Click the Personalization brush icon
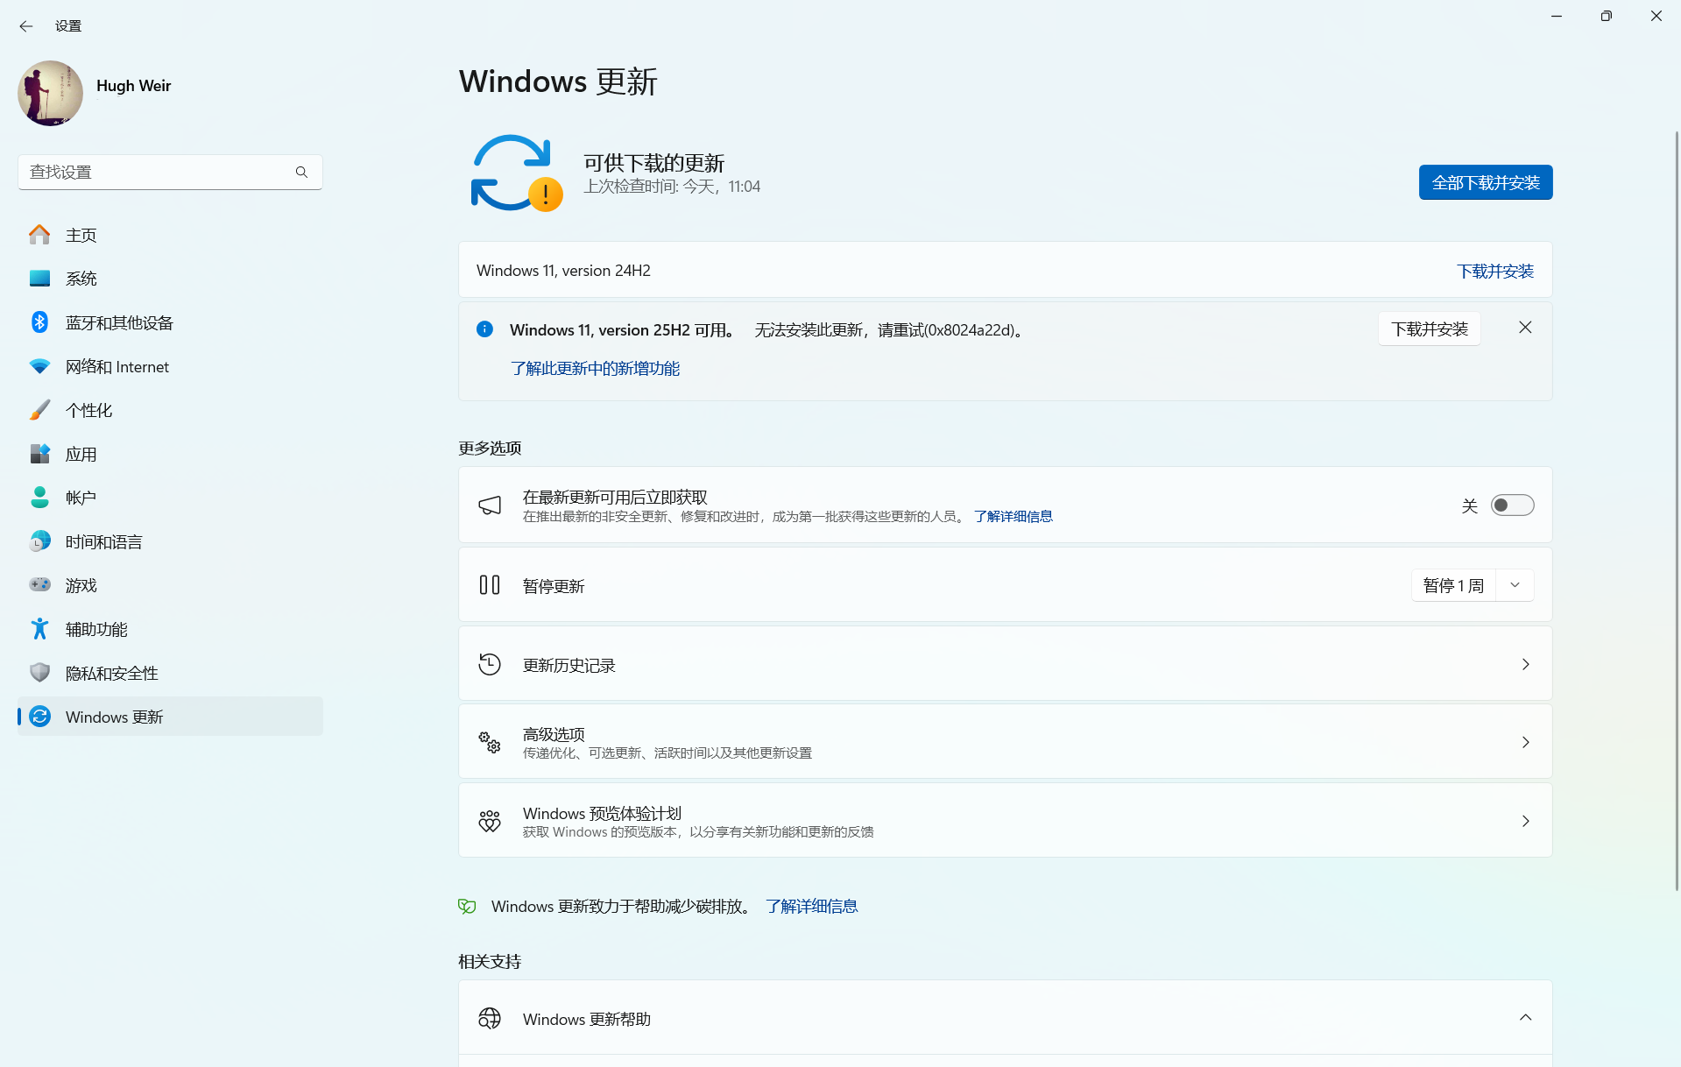Image resolution: width=1681 pixels, height=1067 pixels. (39, 409)
